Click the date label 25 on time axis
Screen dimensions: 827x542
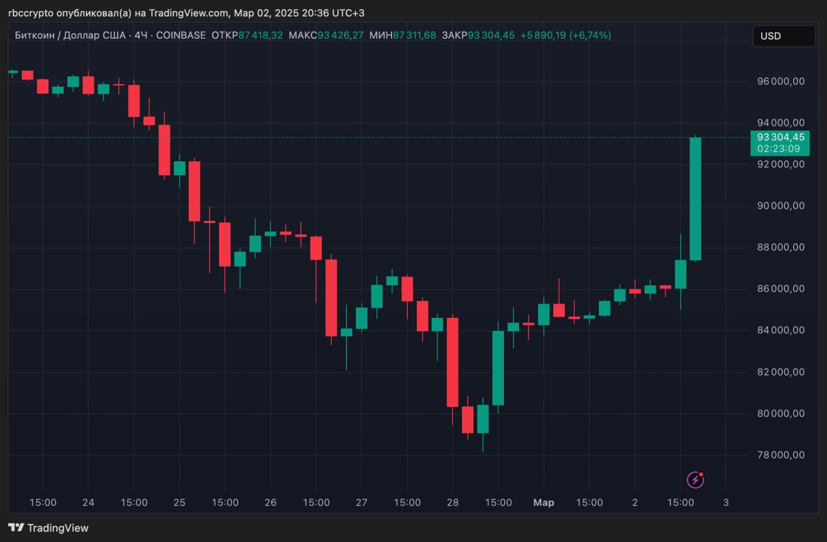coord(180,503)
